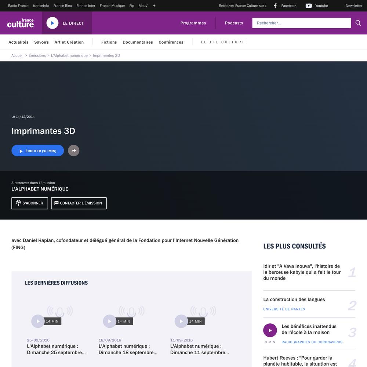
Task: Open 'Dimanche 18 septembre' episode title
Action: pyautogui.click(x=128, y=349)
